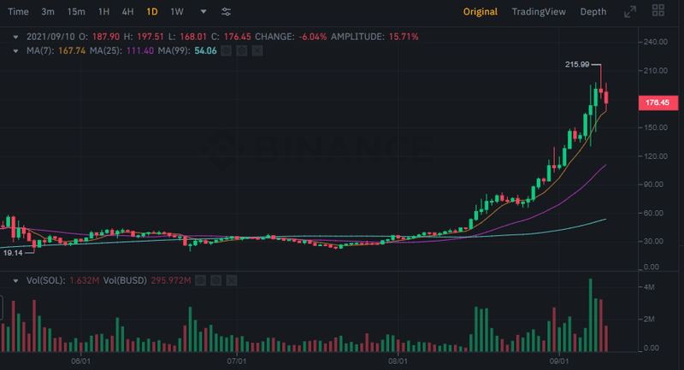The height and width of the screenshot is (370, 684).
Task: Open the more time intervals dropdown
Action: (203, 12)
